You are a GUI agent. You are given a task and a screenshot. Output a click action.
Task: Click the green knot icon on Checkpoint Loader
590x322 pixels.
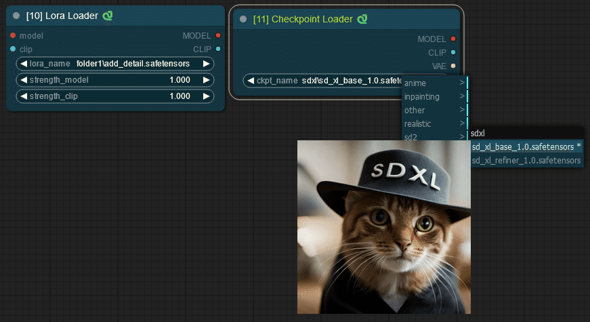[362, 19]
